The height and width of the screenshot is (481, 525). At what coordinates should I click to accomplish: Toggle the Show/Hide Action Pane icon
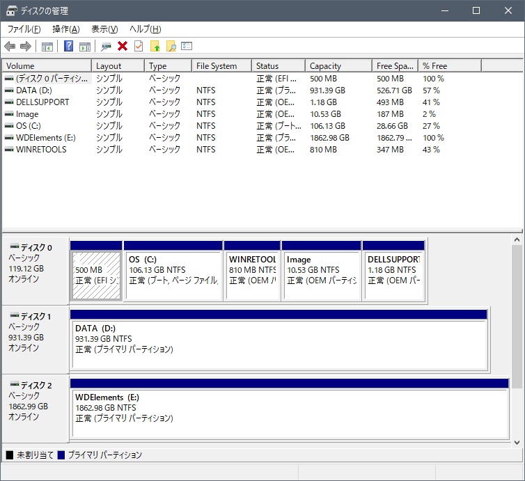coord(85,47)
